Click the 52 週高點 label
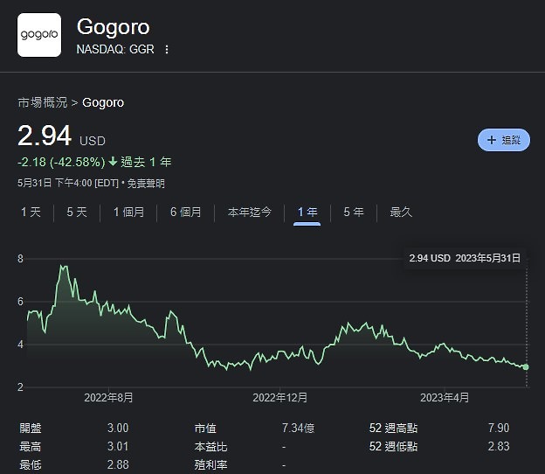Viewport: 545px width, 474px height. coord(393,428)
